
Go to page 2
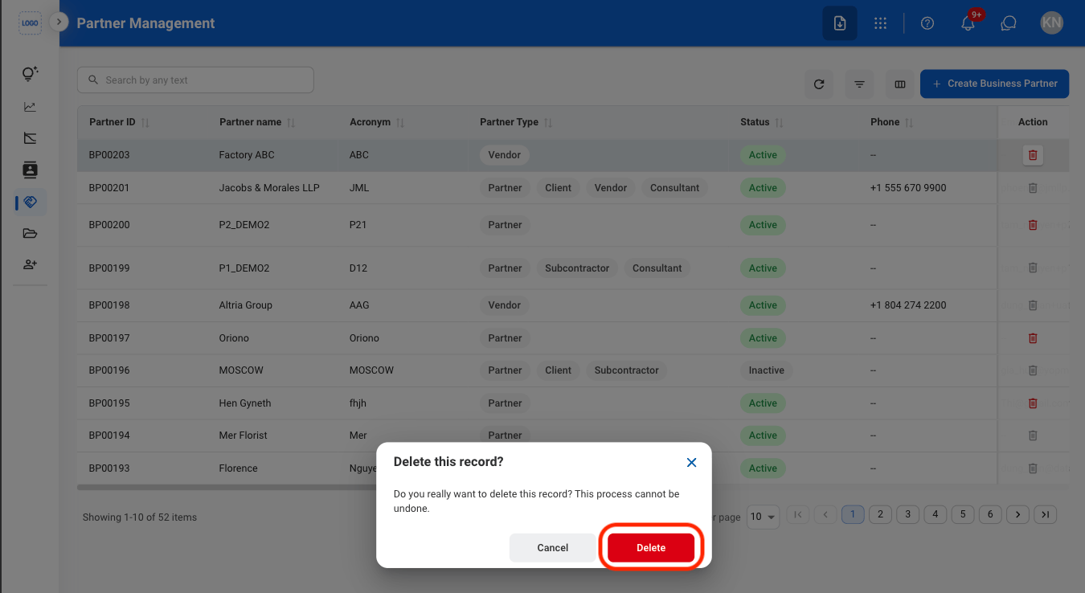coord(880,514)
